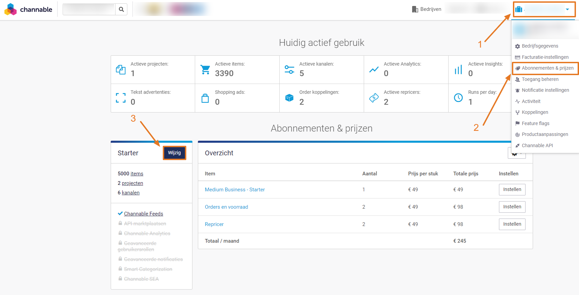Image resolution: width=579 pixels, height=295 pixels.
Task: Click the 'Huidig actief gebruik' heading
Action: (x=322, y=42)
